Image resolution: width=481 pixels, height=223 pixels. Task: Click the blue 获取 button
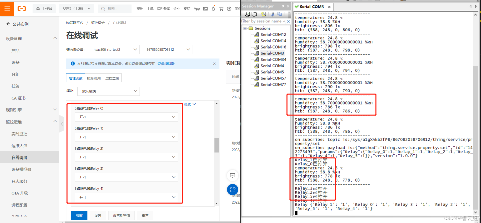point(79,215)
